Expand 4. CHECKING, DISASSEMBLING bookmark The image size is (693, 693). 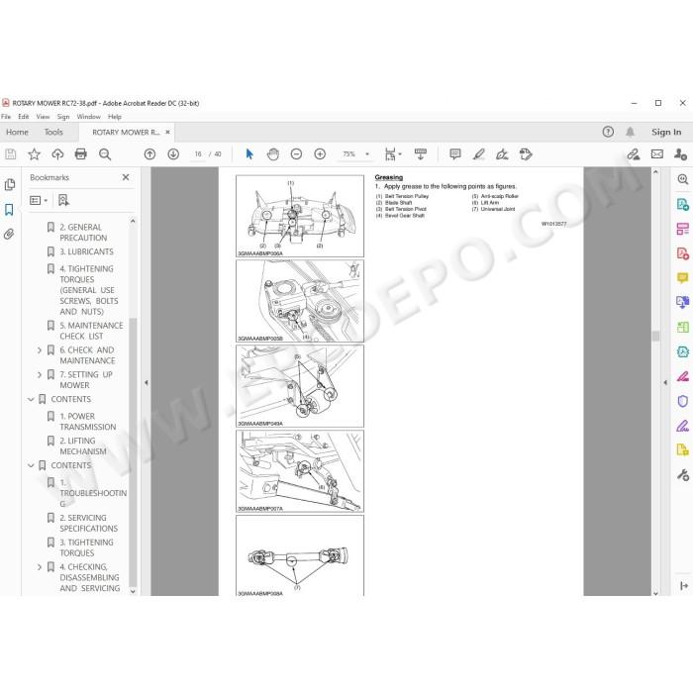40,567
